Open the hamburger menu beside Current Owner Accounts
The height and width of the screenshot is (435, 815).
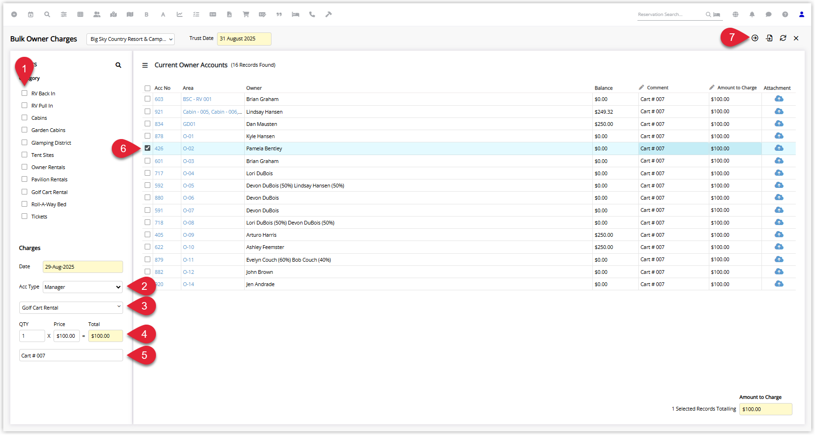[145, 65]
